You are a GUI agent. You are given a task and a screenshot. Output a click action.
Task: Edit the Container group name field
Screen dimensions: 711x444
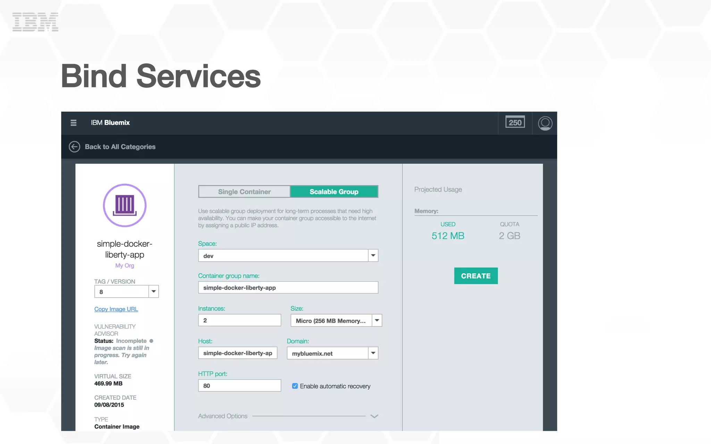pyautogui.click(x=288, y=288)
